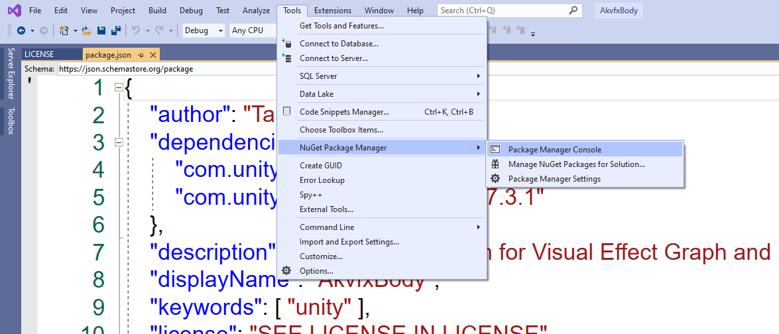Click the Options gear icon in the Tools menu
779x334 pixels.
pyautogui.click(x=286, y=270)
